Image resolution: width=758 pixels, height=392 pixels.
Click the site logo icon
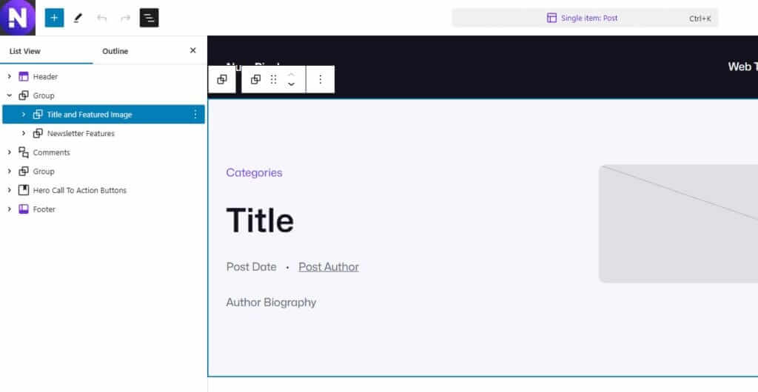[18, 18]
